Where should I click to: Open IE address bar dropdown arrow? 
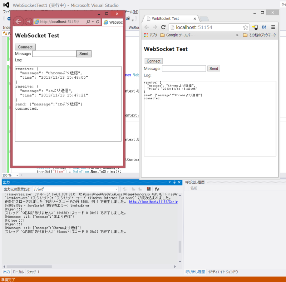93,22
